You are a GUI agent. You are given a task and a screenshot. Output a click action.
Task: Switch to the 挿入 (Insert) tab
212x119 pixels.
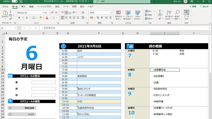[23, 6]
